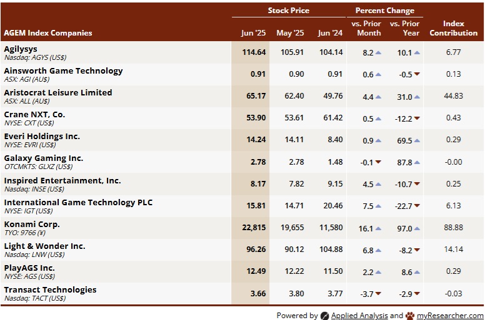The width and height of the screenshot is (485, 320).
Task: Click the up arrow beside Ainsworth 0.6
Action: [378, 75]
